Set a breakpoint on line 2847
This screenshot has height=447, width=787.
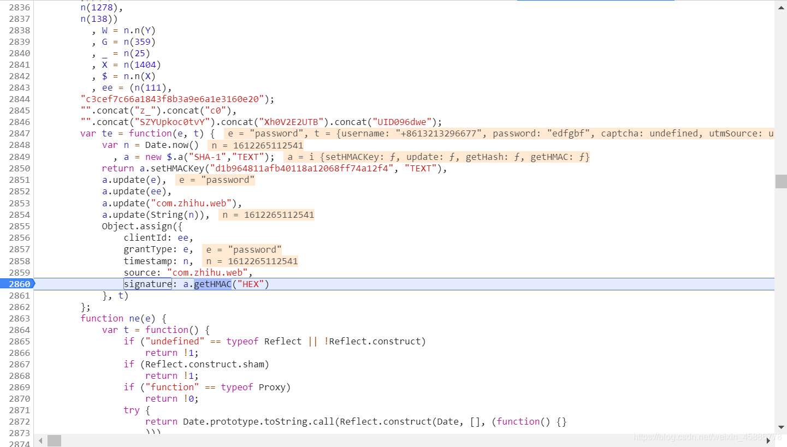20,134
